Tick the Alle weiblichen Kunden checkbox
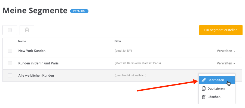 coord(10,75)
